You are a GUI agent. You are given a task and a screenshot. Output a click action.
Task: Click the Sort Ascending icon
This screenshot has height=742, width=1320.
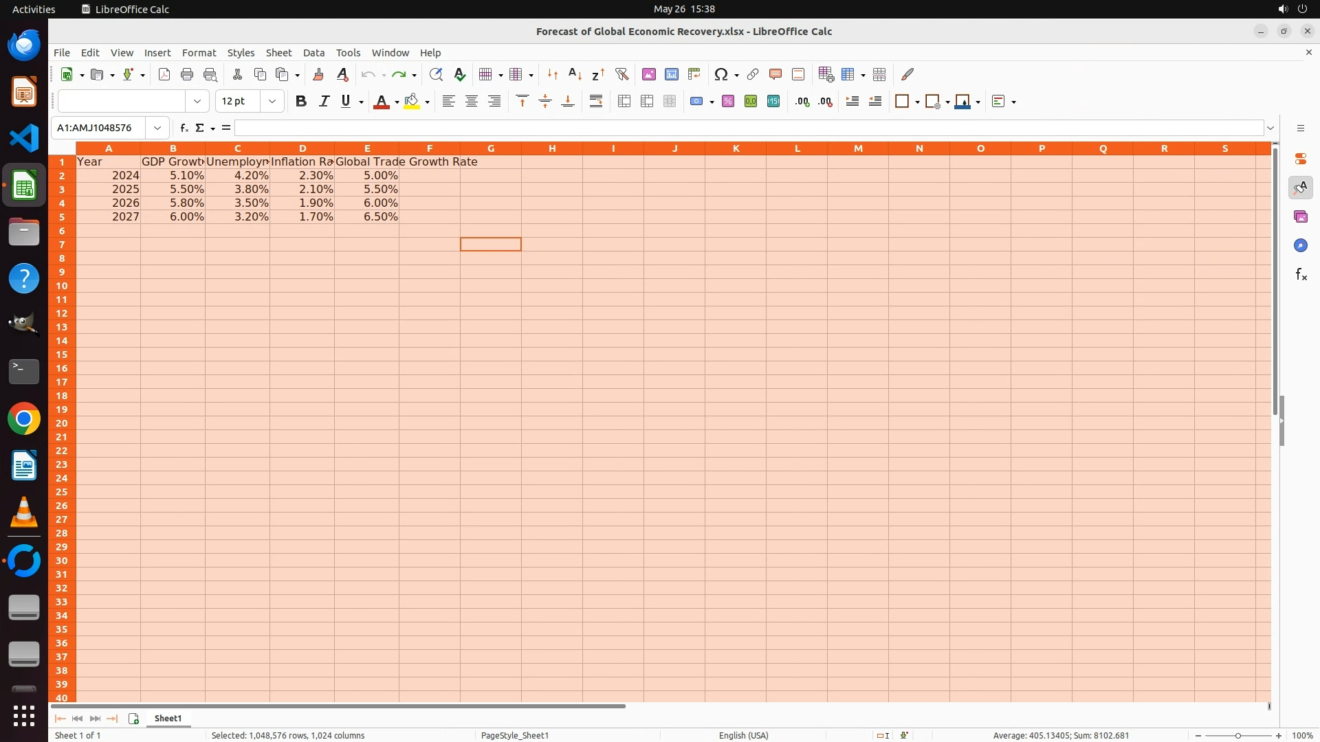[575, 74]
